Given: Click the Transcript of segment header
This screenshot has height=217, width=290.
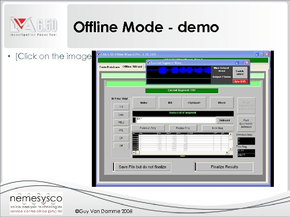Looking at the screenshot, I should pyautogui.click(x=183, y=113).
